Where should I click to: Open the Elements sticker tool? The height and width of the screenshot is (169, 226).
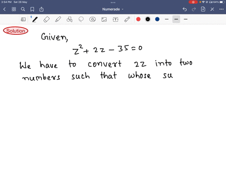click(x=92, y=19)
